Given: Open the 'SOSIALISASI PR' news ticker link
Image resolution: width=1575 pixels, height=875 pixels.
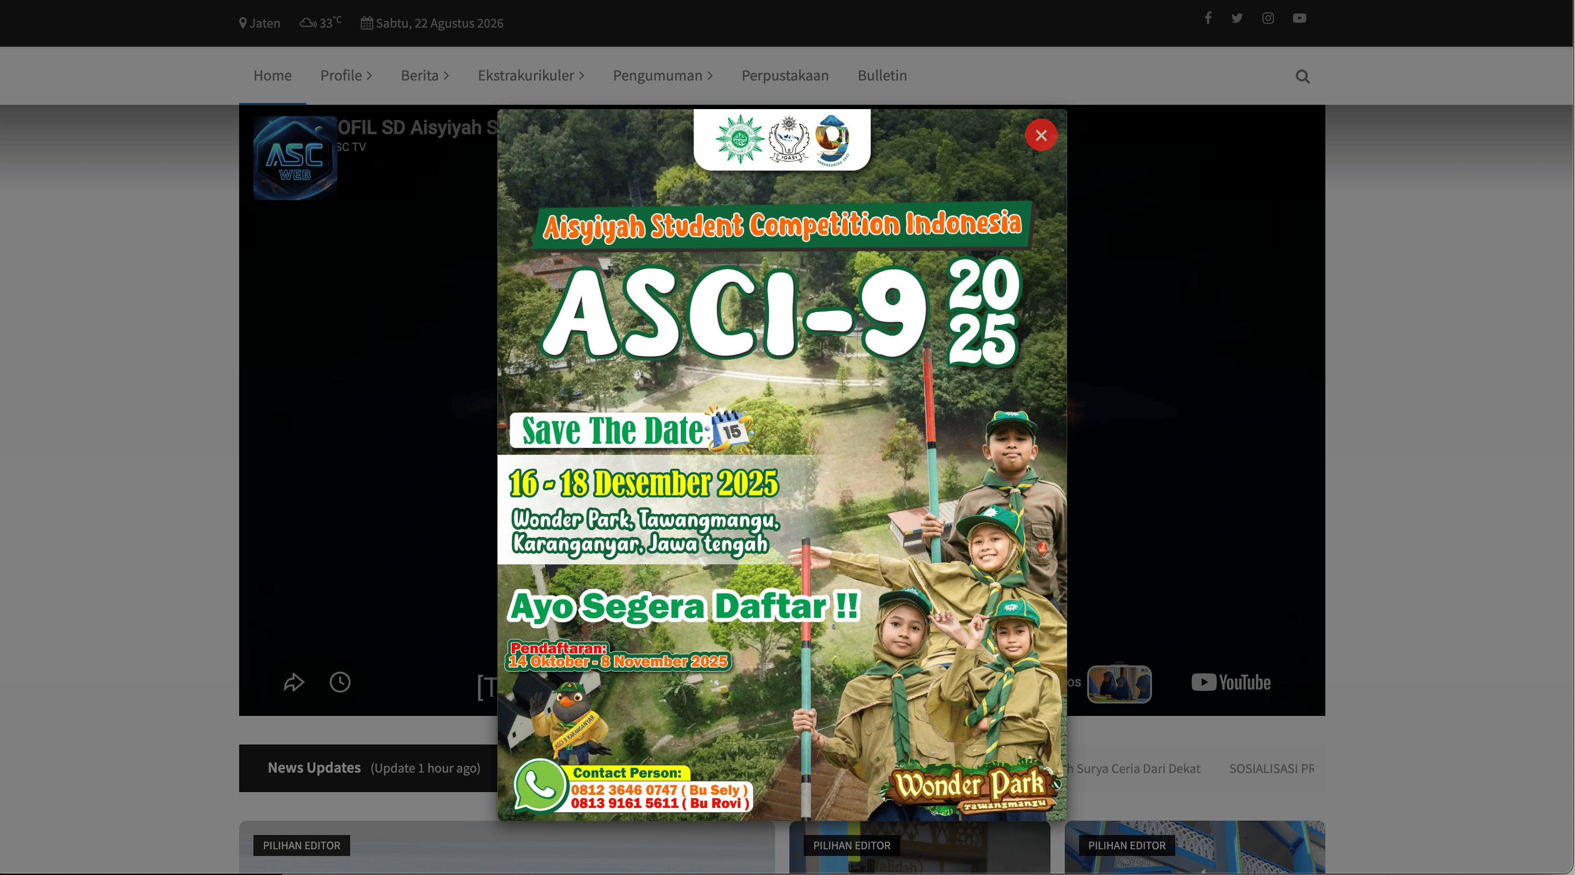Looking at the screenshot, I should [x=1271, y=768].
